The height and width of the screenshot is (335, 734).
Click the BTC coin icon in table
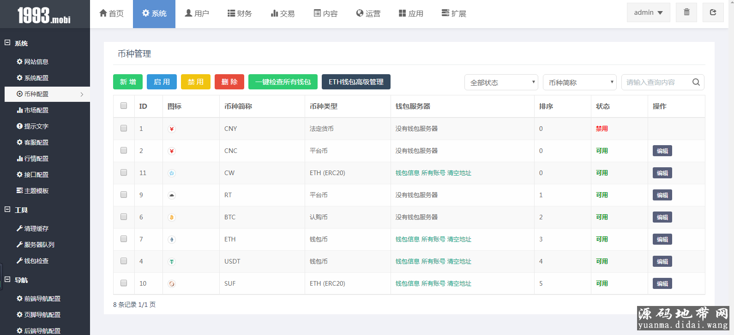click(x=172, y=217)
